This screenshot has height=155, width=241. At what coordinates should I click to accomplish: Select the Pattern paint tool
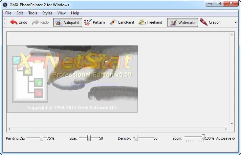click(95, 22)
